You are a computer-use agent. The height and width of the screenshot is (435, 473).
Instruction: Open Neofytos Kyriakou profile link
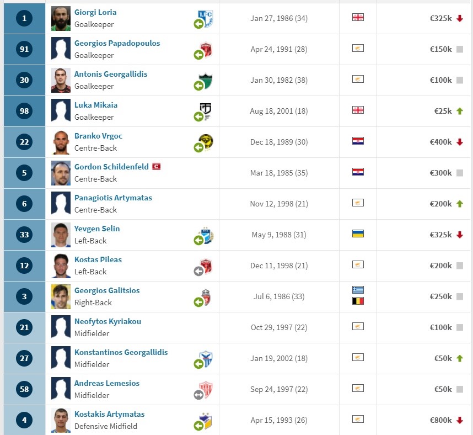pyautogui.click(x=108, y=321)
